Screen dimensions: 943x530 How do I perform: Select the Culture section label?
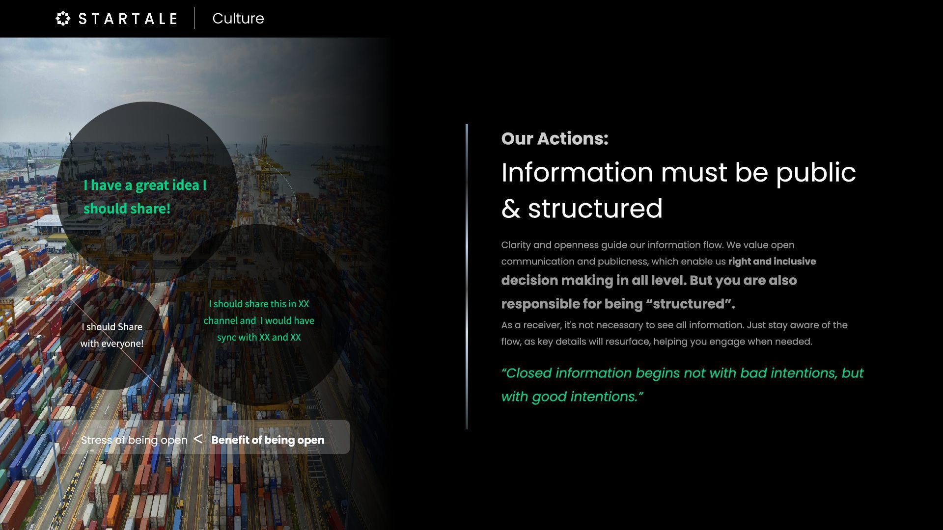(238, 19)
